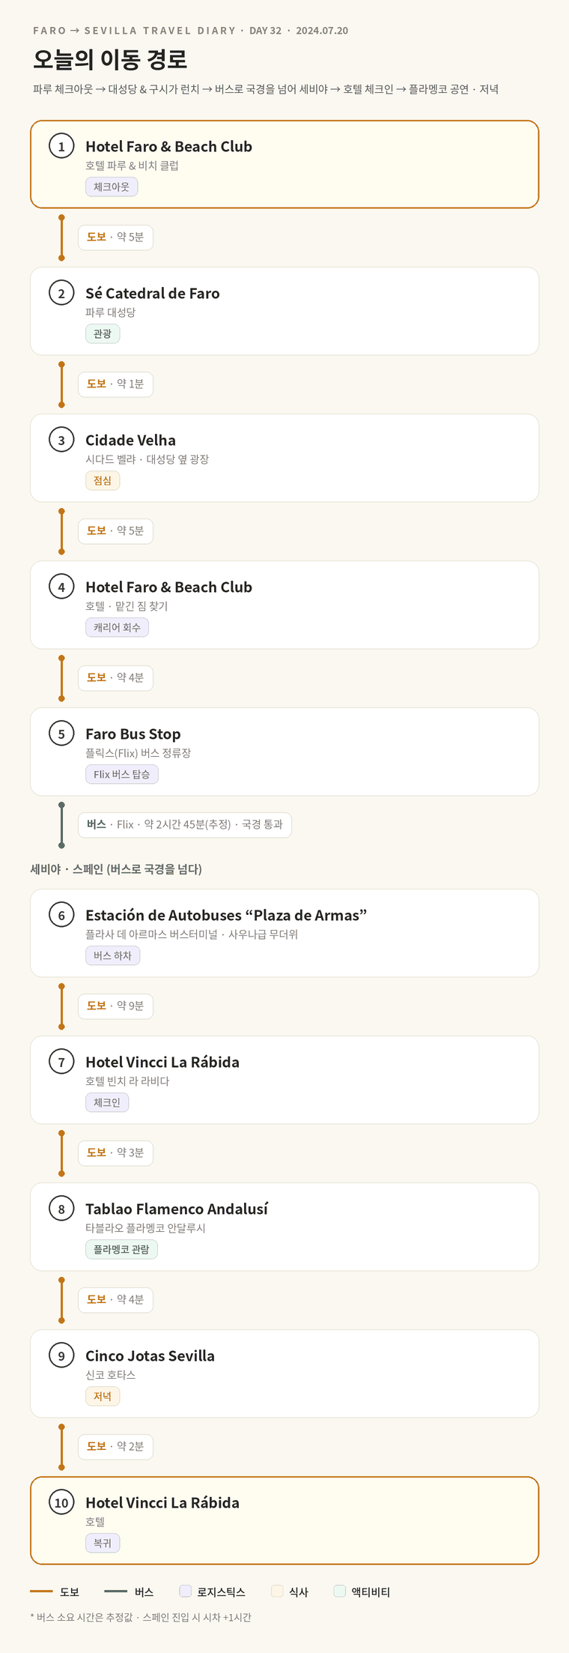Open the Tablao Flamenco Andalusí title
The width and height of the screenshot is (569, 1653).
click(177, 1209)
